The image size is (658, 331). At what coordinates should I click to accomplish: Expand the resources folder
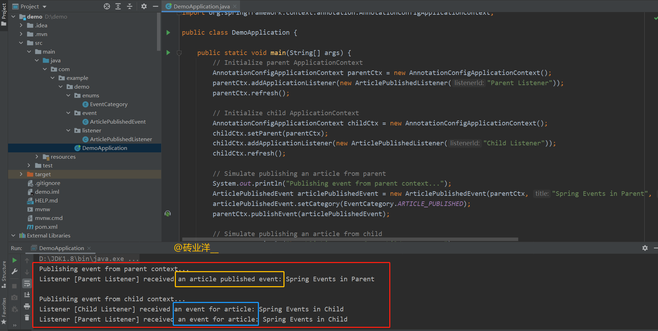(x=37, y=157)
